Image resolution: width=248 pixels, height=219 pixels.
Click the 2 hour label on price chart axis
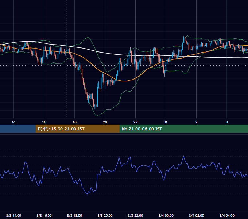pyautogui.click(x=197, y=122)
